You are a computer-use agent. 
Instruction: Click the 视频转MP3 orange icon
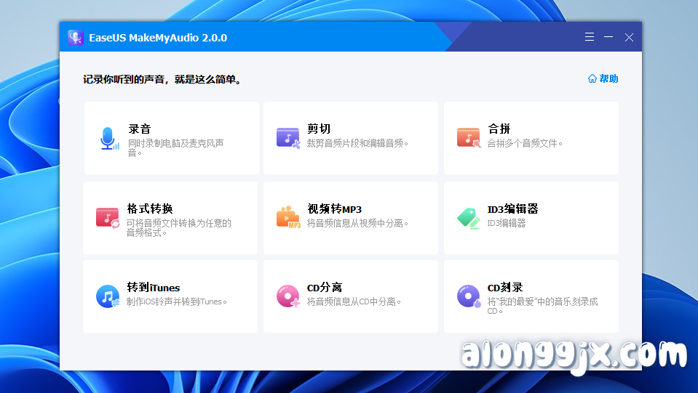[x=288, y=217]
